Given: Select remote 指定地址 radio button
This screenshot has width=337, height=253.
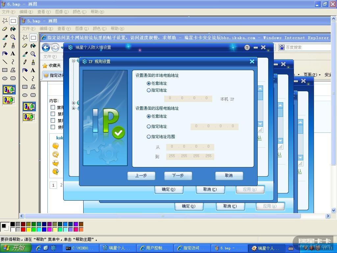Looking at the screenshot, I should click(x=148, y=126).
